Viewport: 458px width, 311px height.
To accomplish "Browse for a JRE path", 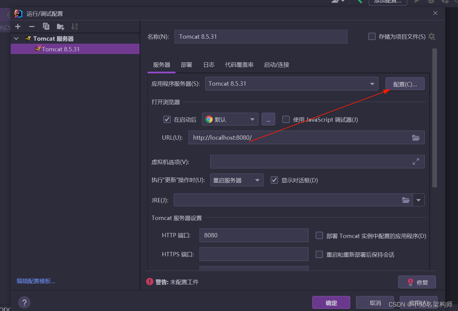I will click(406, 200).
